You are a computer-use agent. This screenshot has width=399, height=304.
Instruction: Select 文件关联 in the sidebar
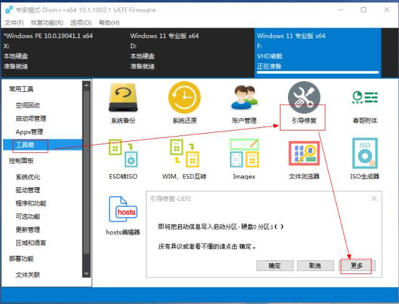click(x=27, y=275)
